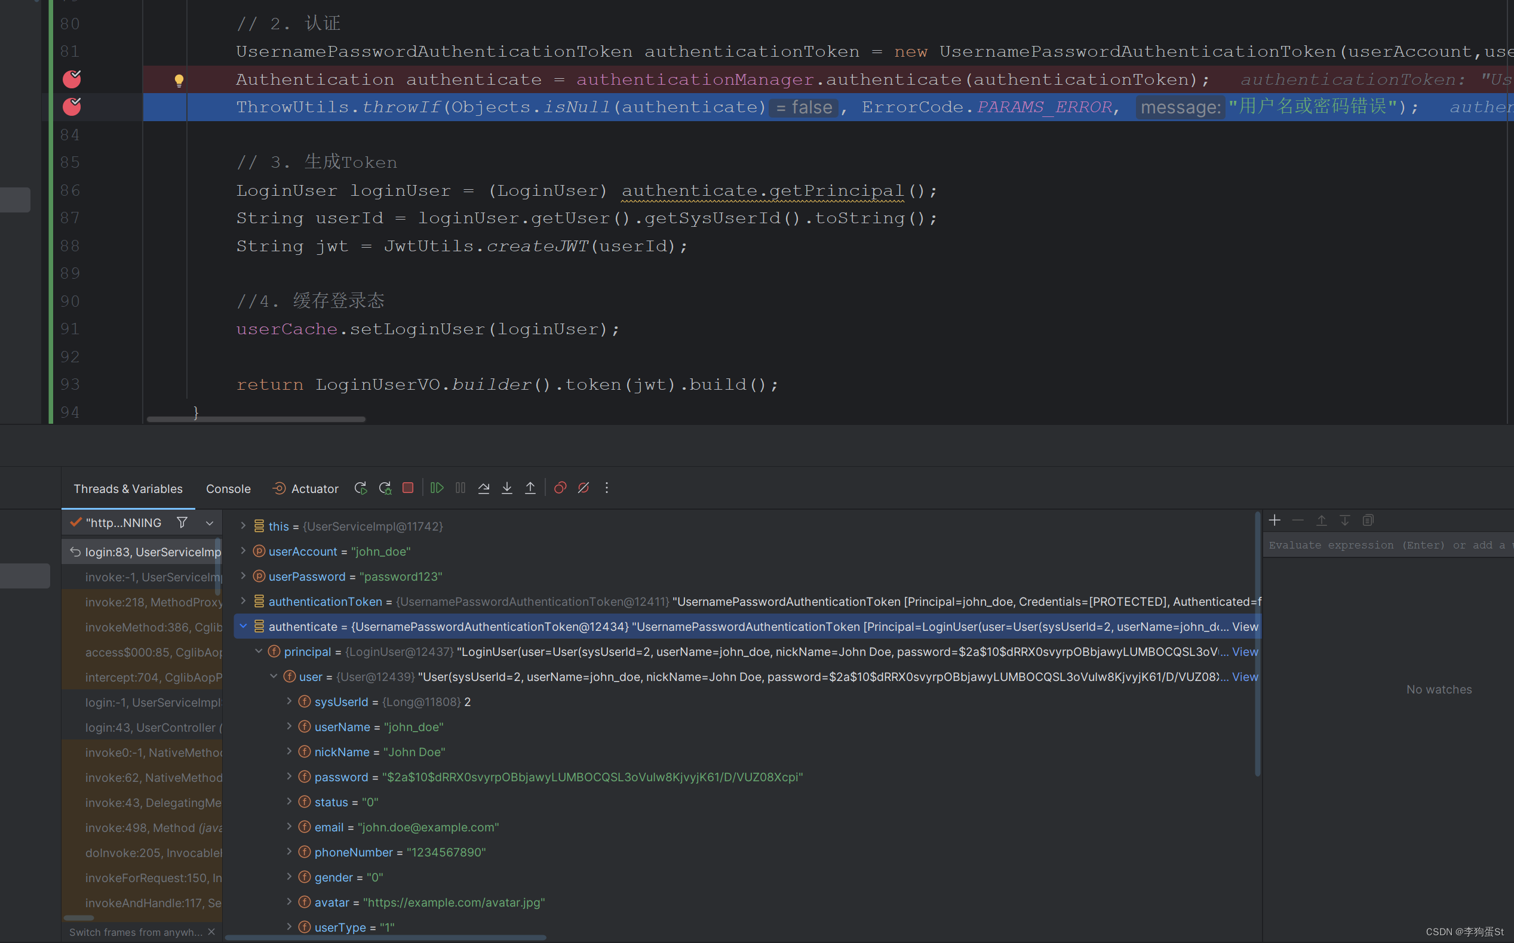Screen dimensions: 1514x943
Task: Select frame login:83, UserServiceImpl
Action: [x=142, y=552]
